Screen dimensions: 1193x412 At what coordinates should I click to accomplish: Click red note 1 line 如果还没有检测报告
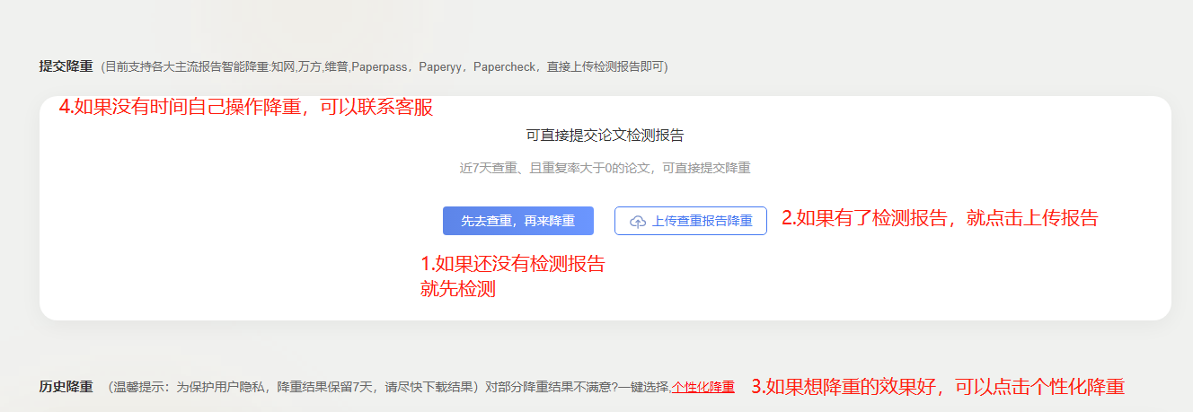pos(512,264)
